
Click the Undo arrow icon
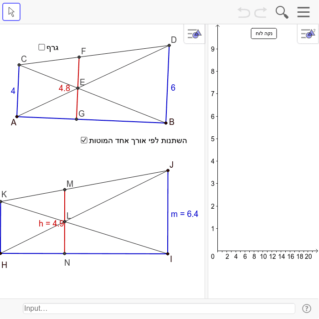pos(244,12)
